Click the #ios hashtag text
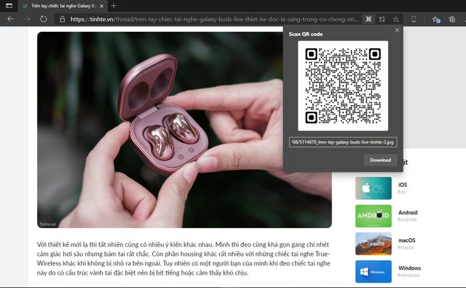Viewport: 466px width, 288px height. 402,192
